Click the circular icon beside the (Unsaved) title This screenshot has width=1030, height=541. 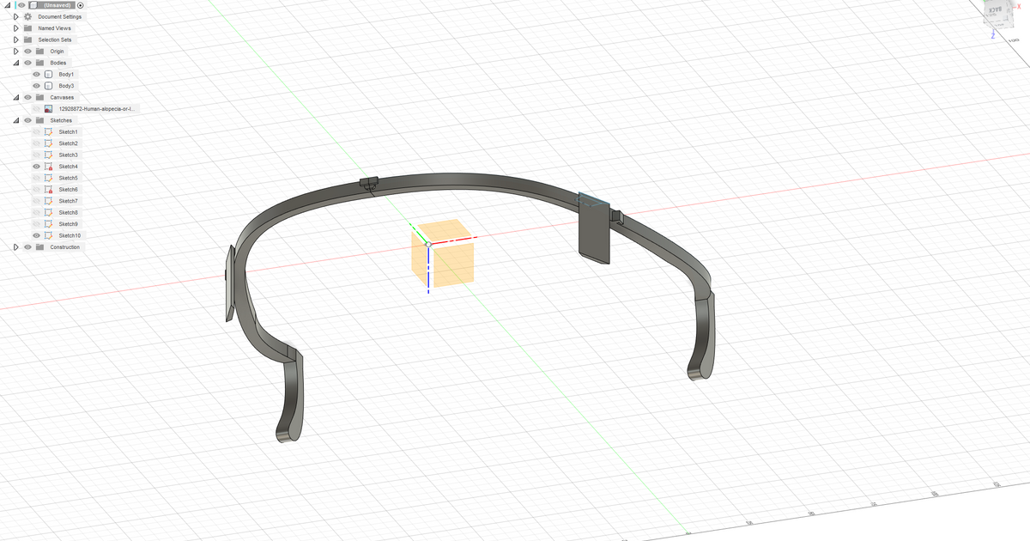pos(80,5)
